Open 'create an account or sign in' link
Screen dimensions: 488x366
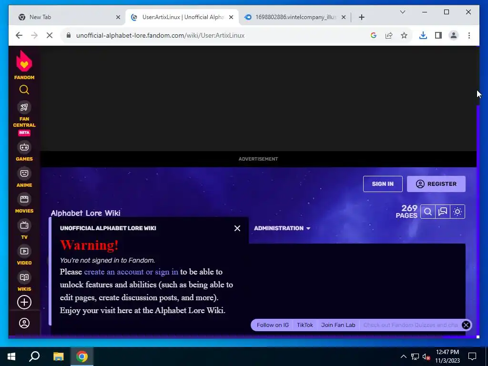131,272
